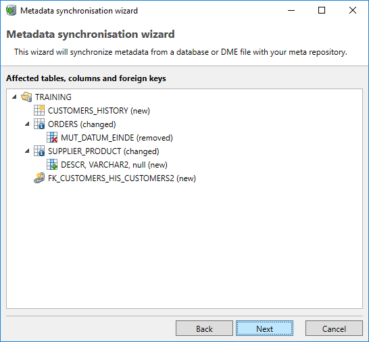
Task: Select the CUSTOMERS_HISTORY (new) item
Action: (x=99, y=111)
